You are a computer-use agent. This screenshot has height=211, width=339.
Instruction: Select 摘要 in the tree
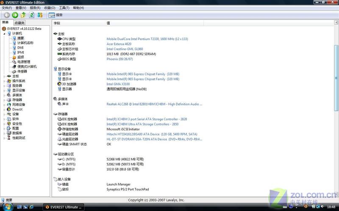tap(20, 38)
